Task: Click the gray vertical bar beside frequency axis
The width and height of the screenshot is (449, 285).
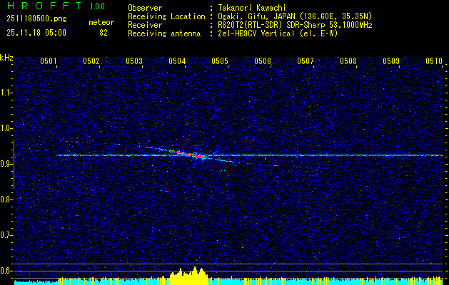Action: pyautogui.click(x=14, y=165)
